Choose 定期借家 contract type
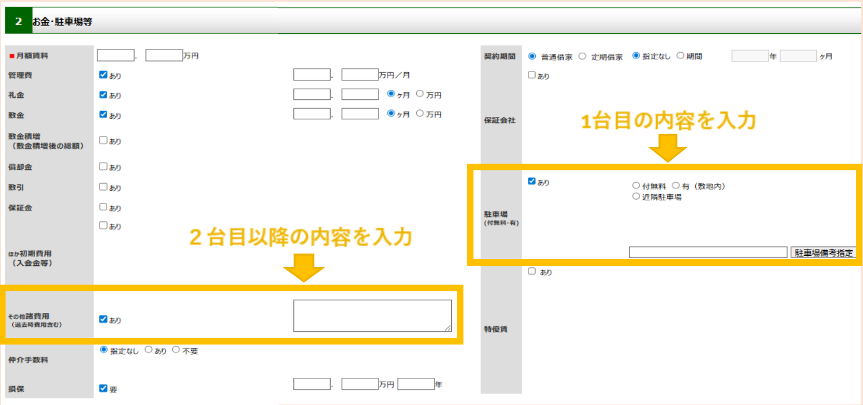Screen dimensions: 863x405 point(582,57)
